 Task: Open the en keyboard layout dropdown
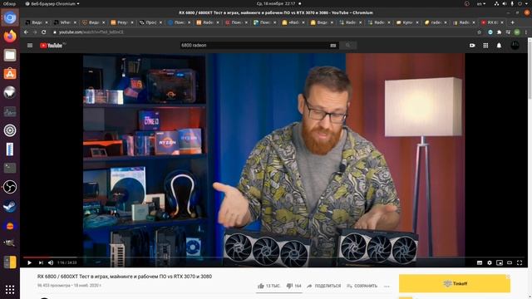click(x=481, y=3)
